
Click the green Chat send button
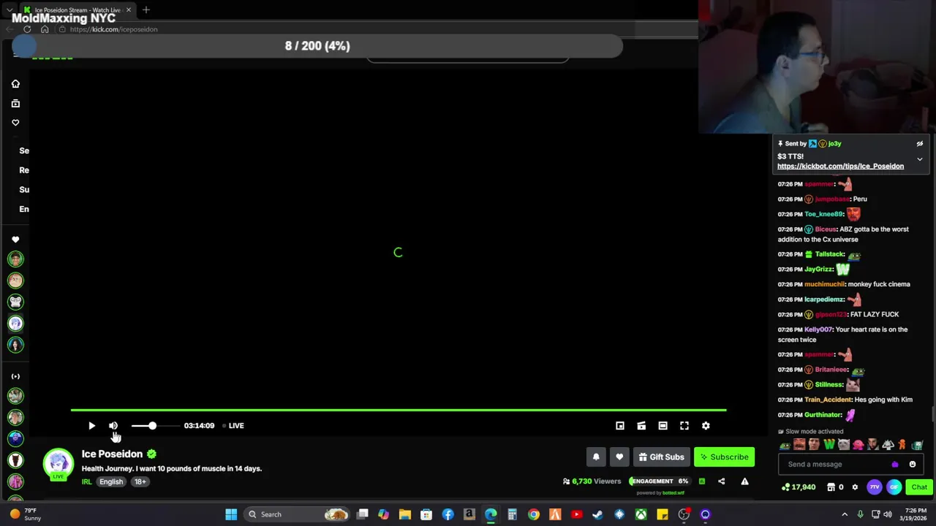[919, 487]
